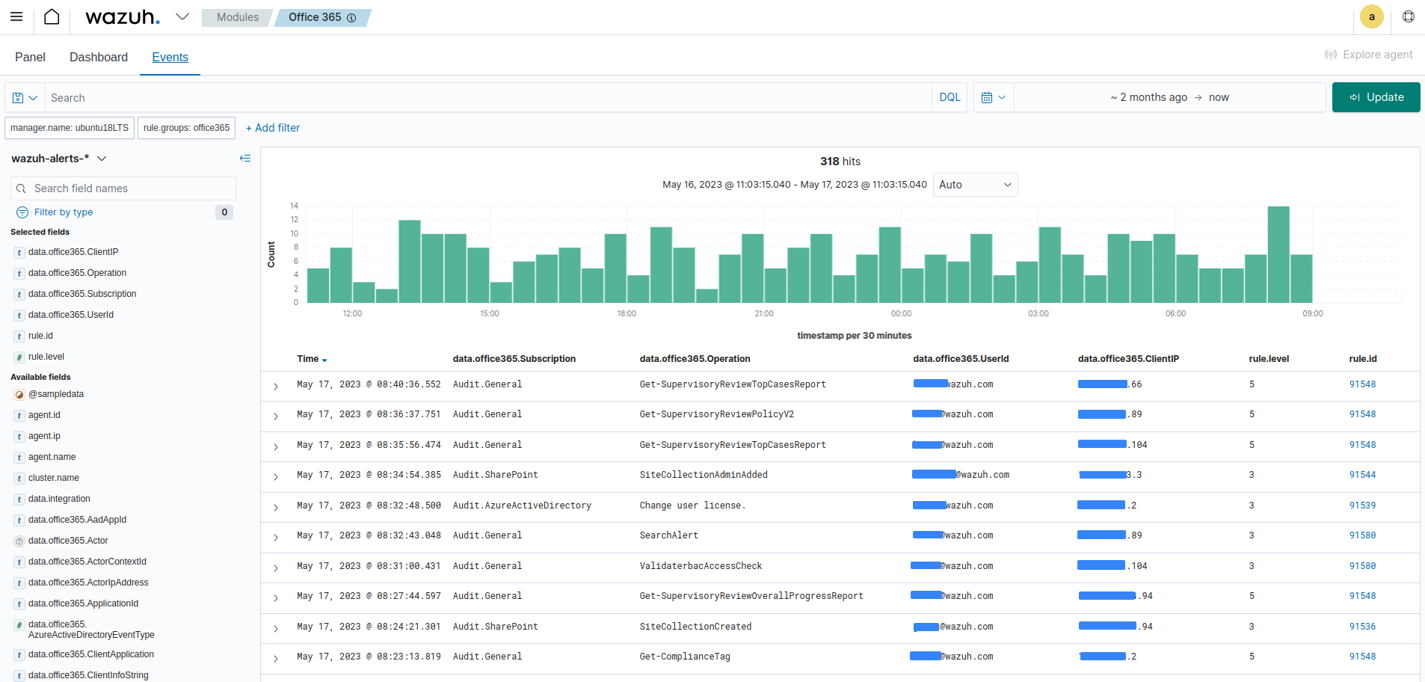The image size is (1425, 682).
Task: Expand the 08:32:43.048 event row
Action: (x=276, y=538)
